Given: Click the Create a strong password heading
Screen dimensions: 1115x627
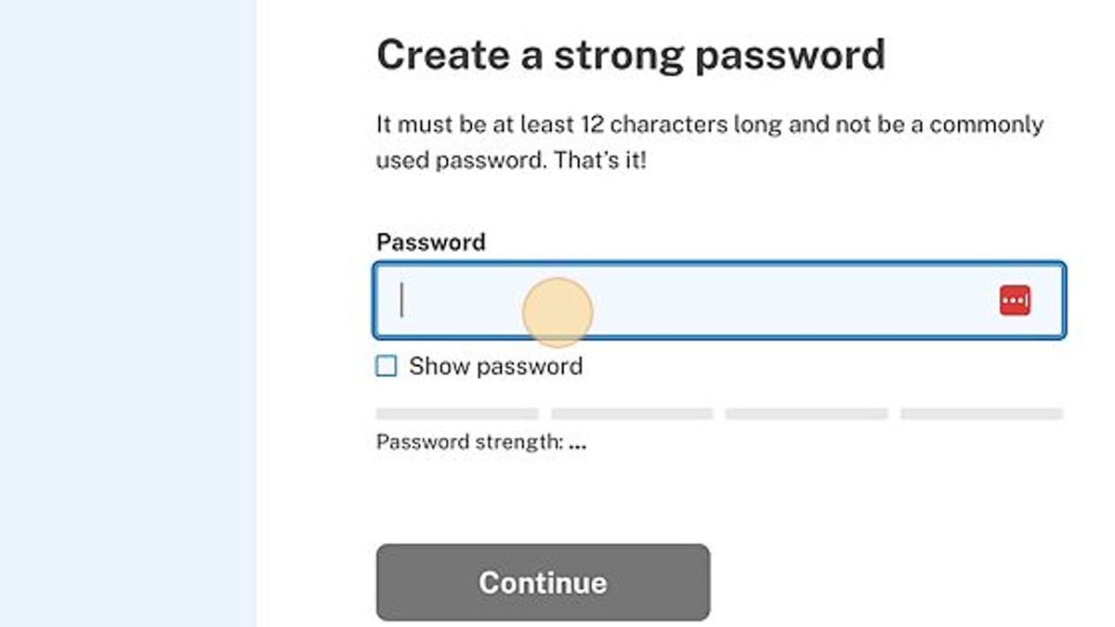Looking at the screenshot, I should pyautogui.click(x=631, y=54).
